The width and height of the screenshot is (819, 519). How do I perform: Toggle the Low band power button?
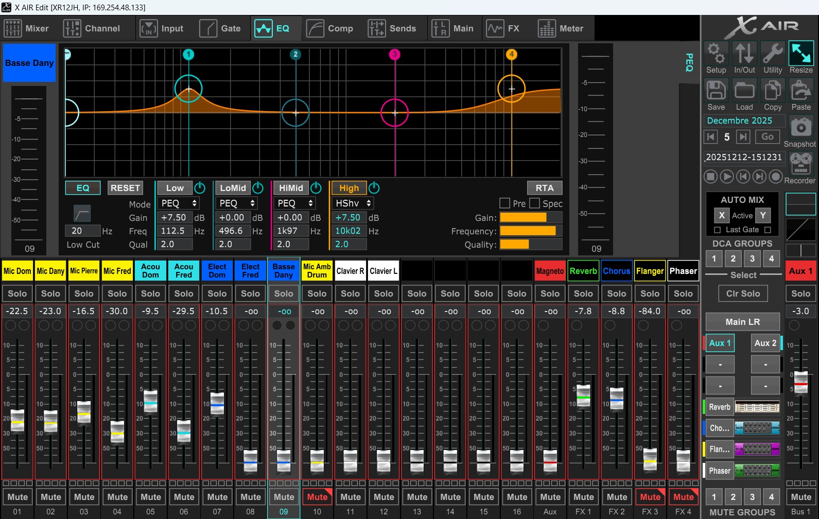tap(200, 188)
